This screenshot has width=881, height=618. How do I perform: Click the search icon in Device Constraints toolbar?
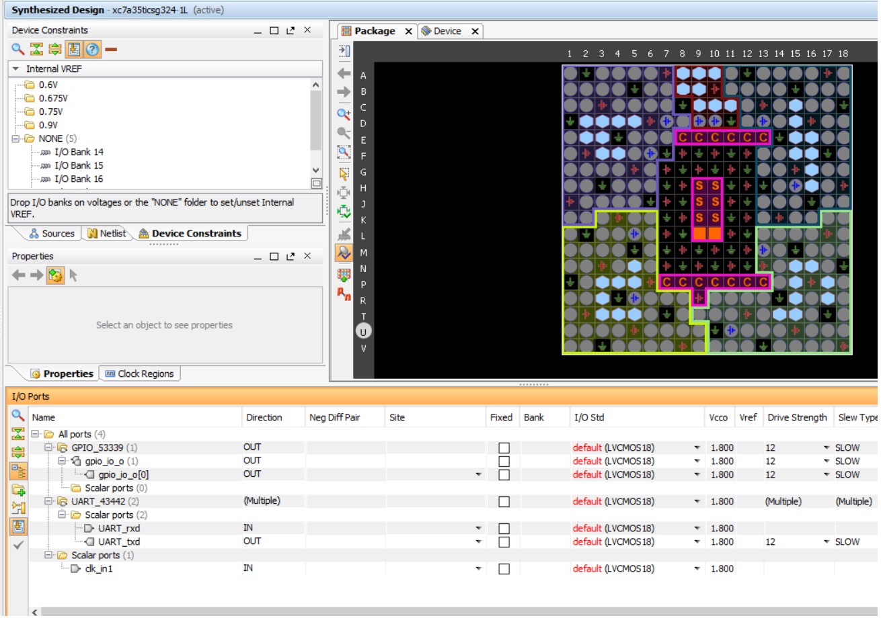tap(18, 49)
